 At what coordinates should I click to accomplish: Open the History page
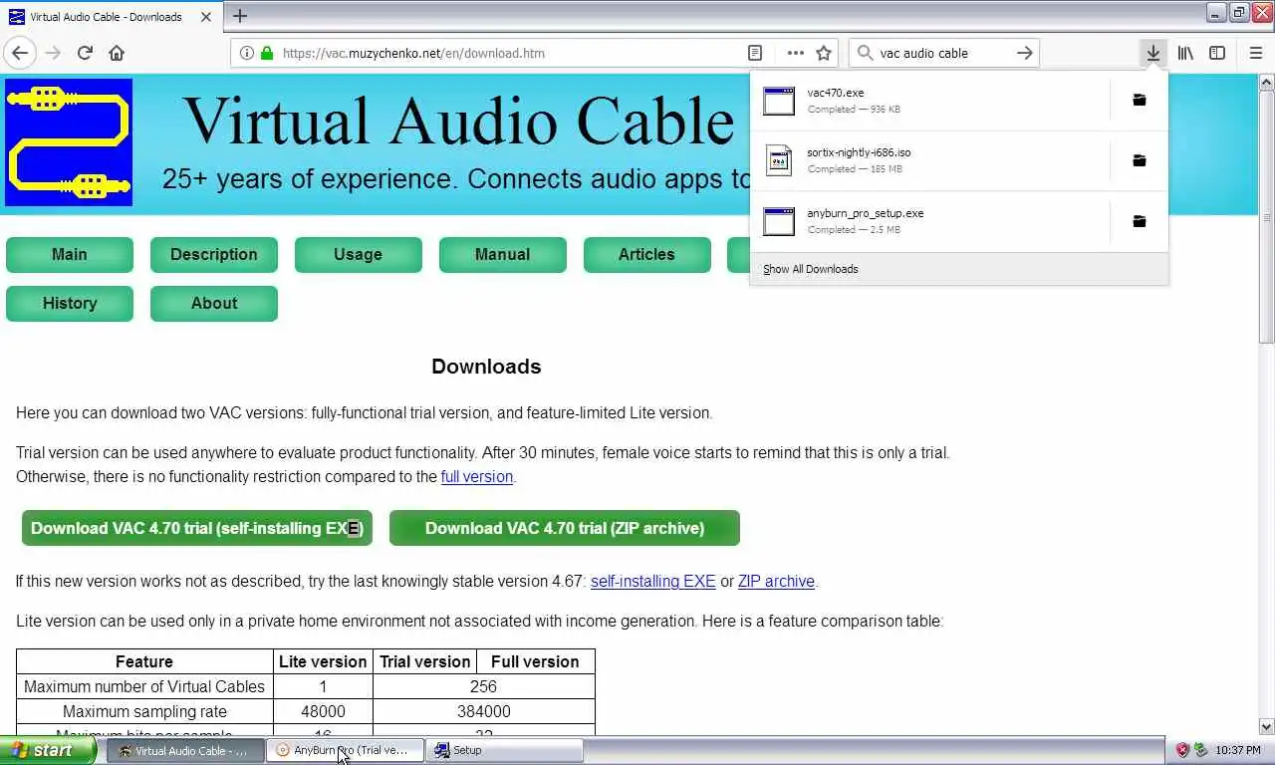(x=70, y=303)
